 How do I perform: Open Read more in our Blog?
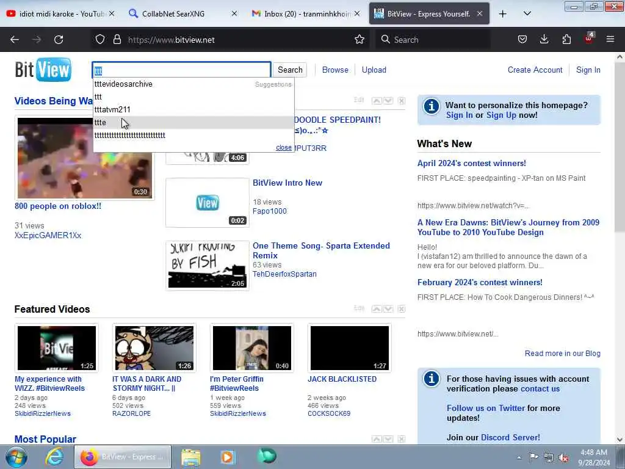coord(562,354)
